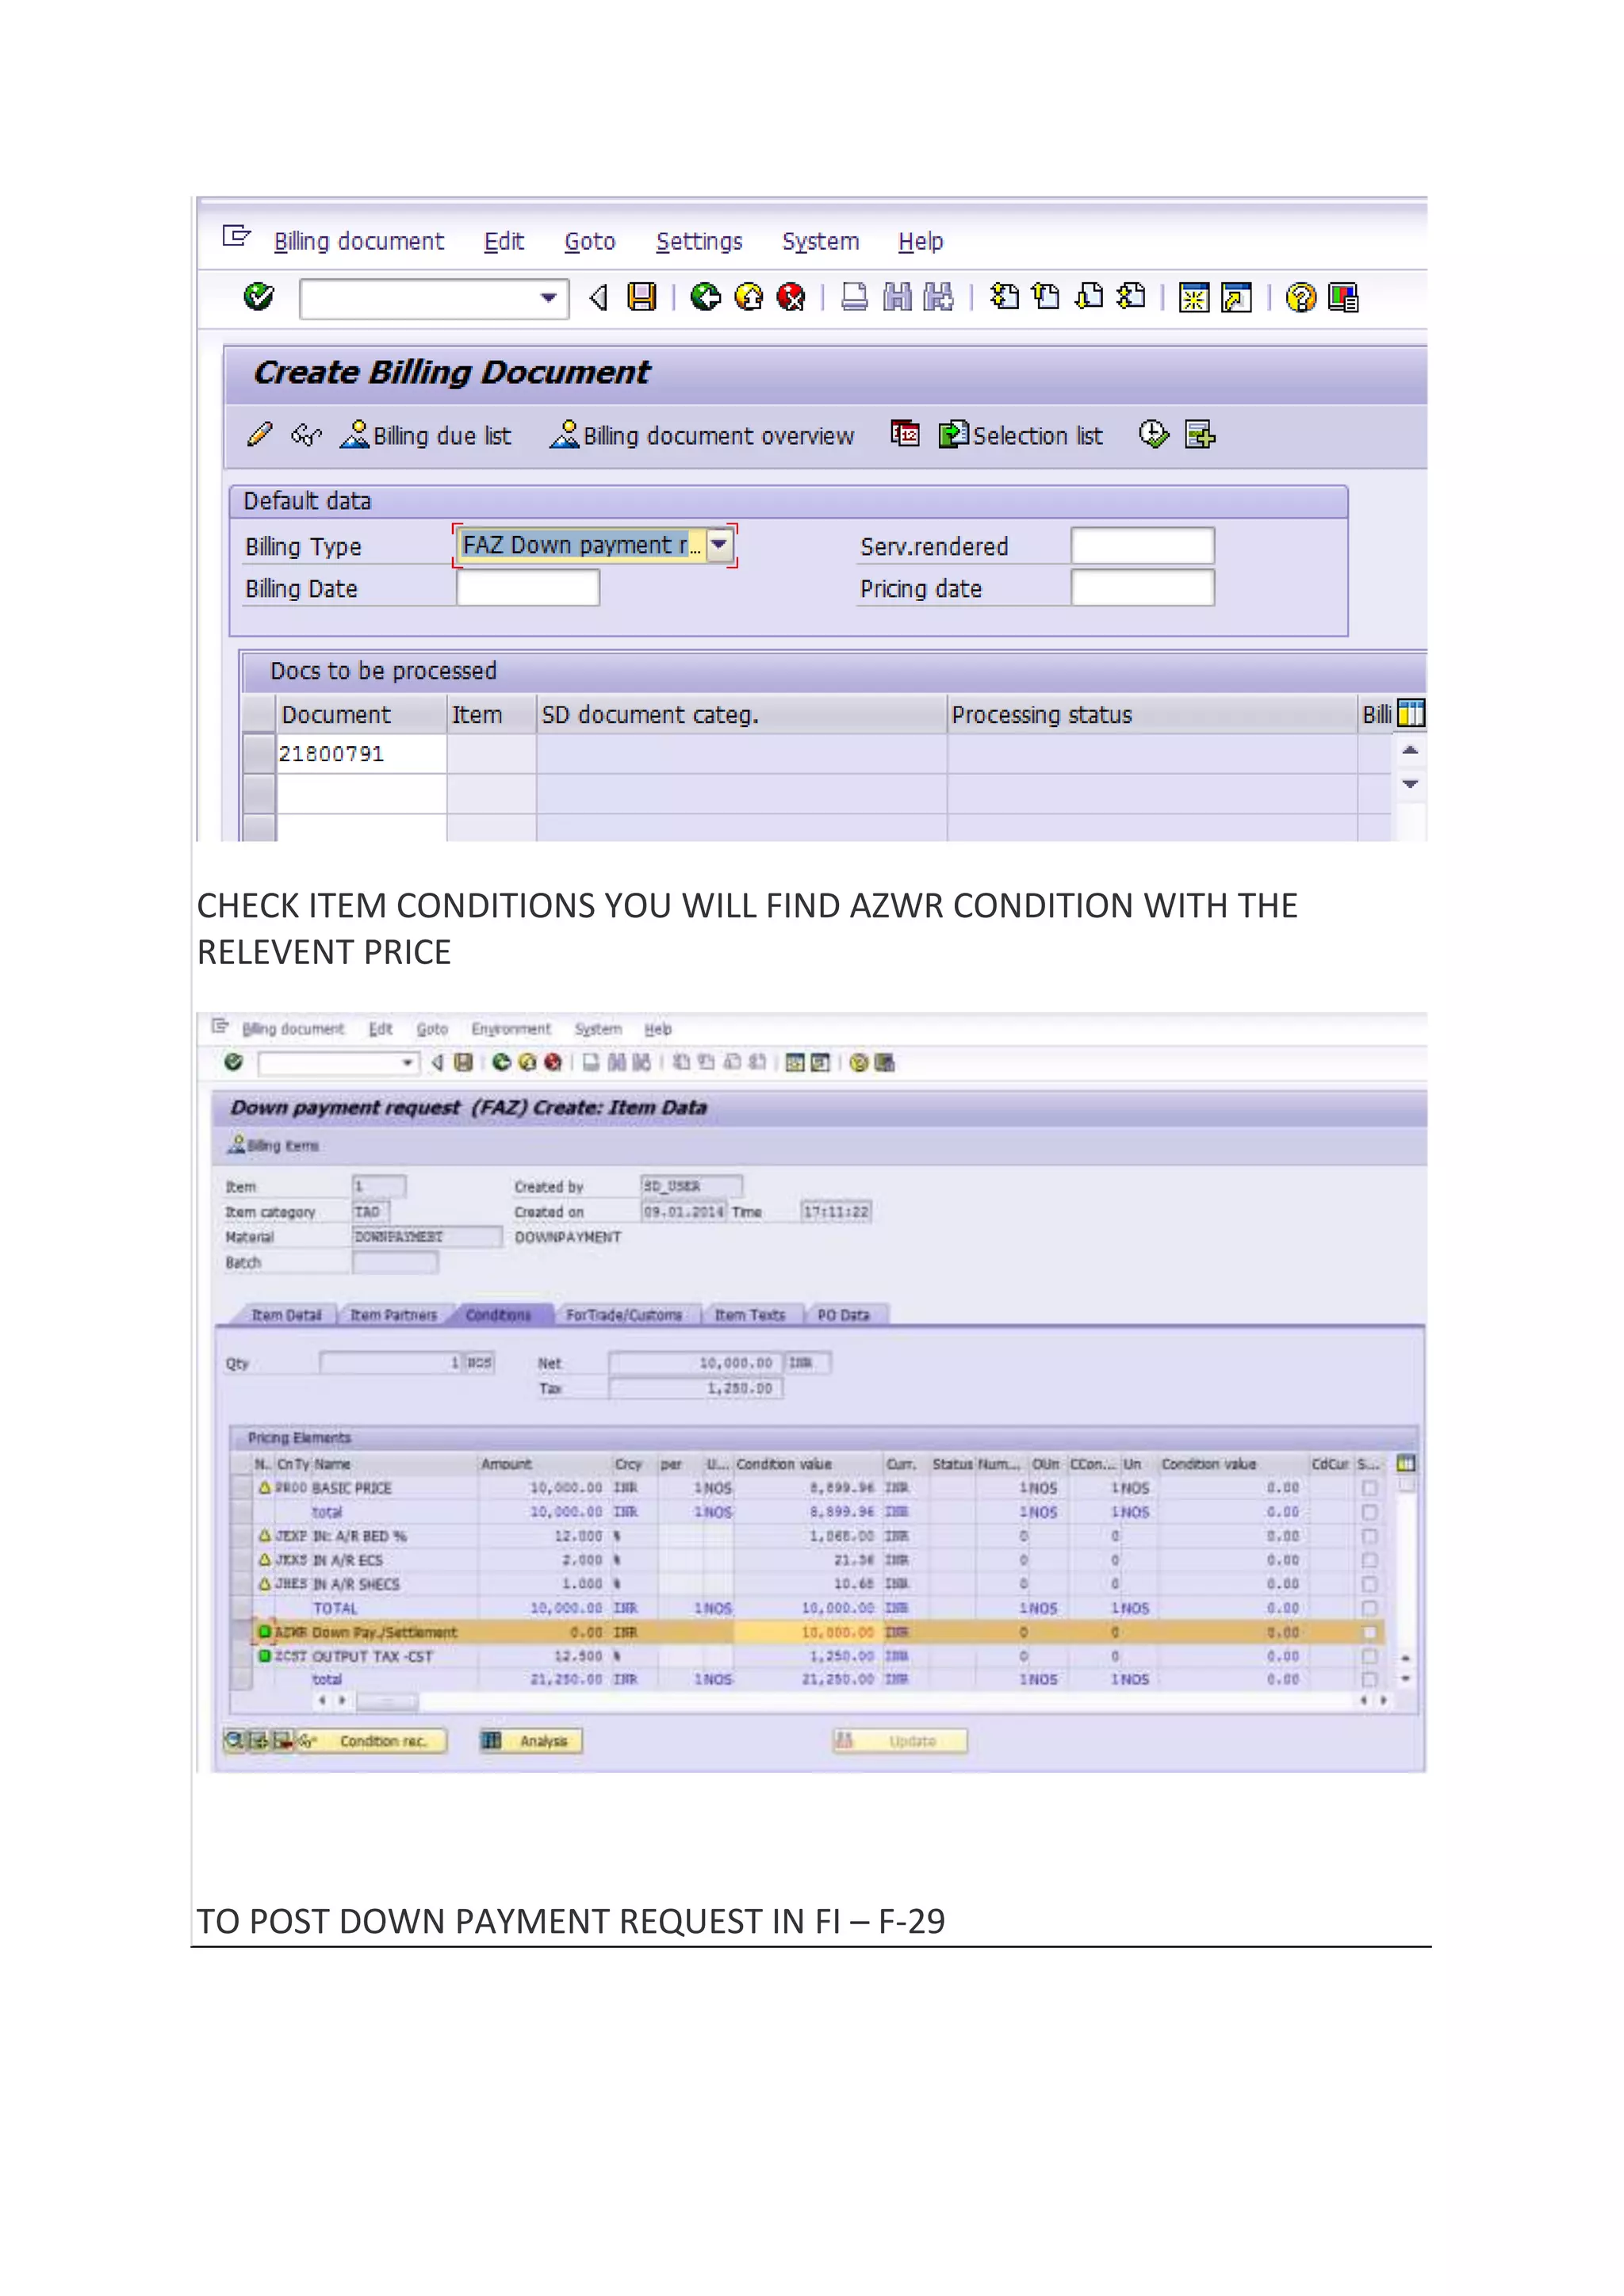Screen dimensions: 1624x2296
Task: Click the magnifier detail icon below the Pricing Elements table
Action: coord(234,1741)
